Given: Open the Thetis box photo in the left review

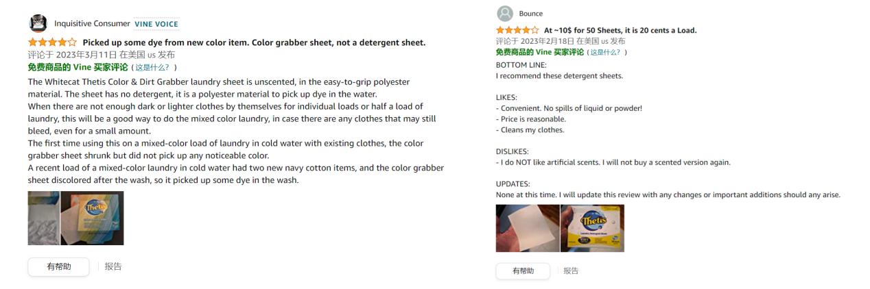Looking at the screenshot, I should click(92, 218).
